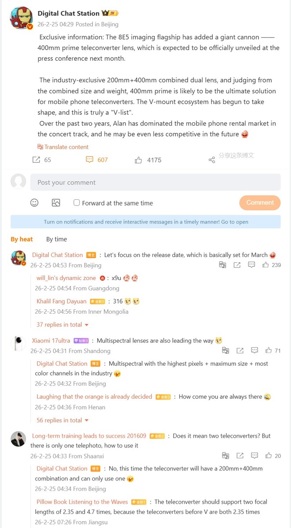Image resolution: width=291 pixels, height=528 pixels.
Task: Click the repost icon with count 65
Action: pyautogui.click(x=36, y=160)
